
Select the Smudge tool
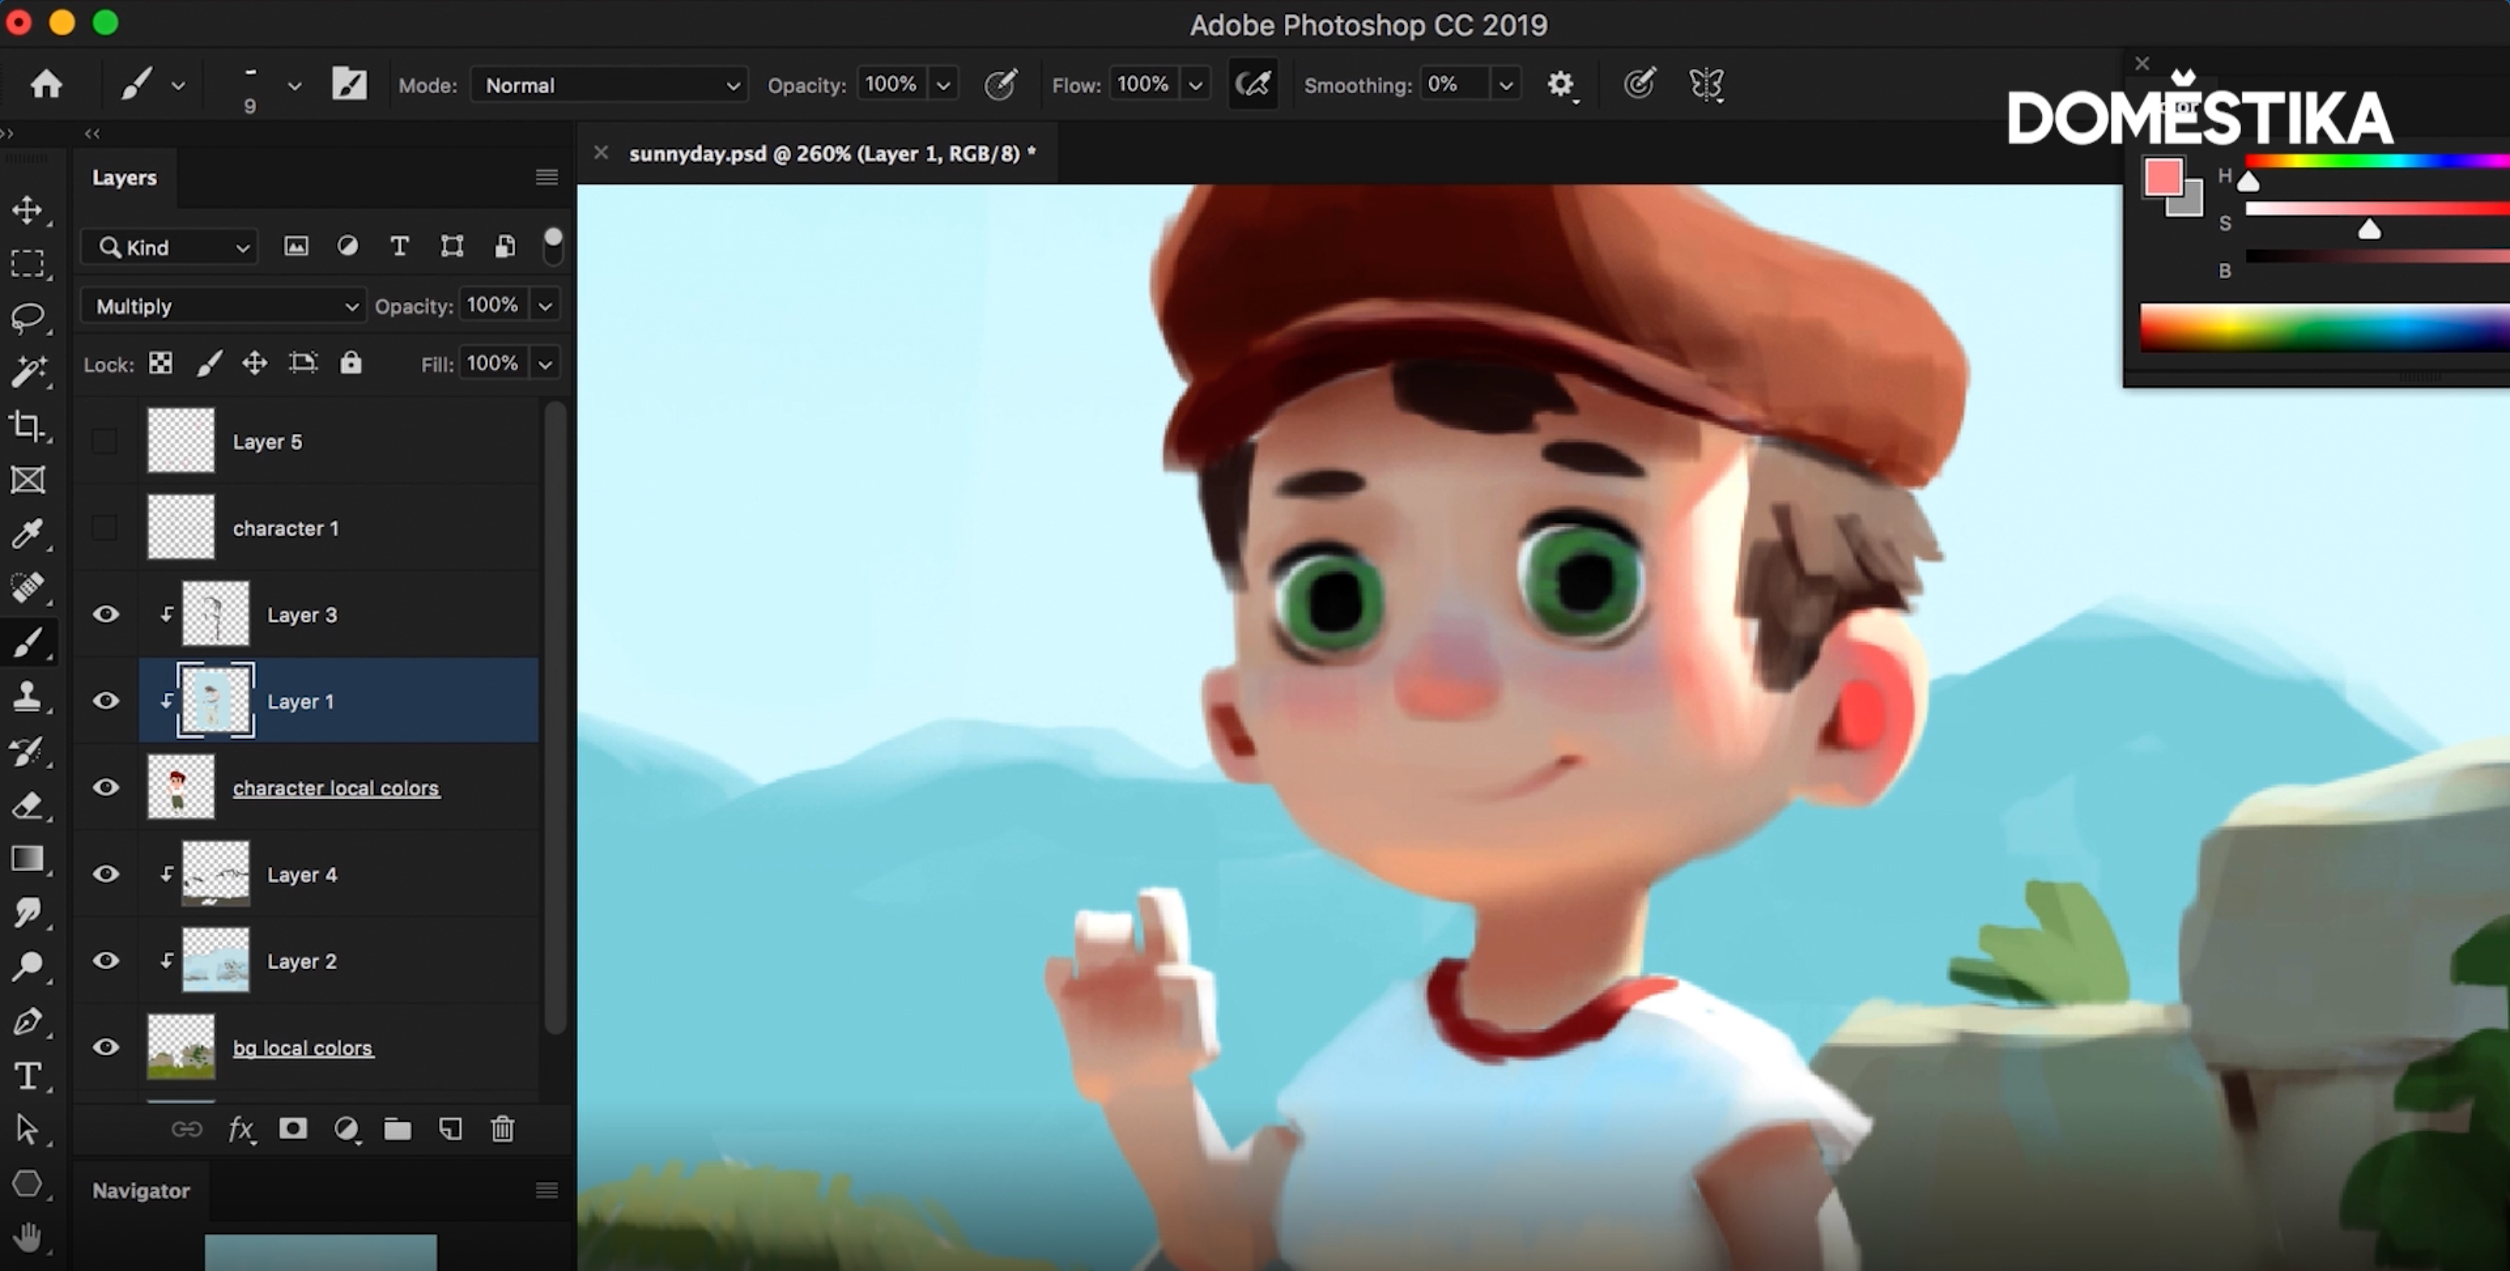click(27, 912)
